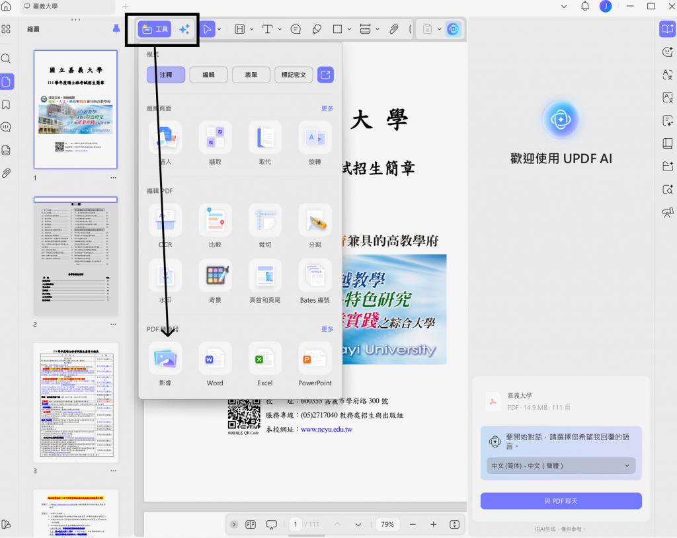Open the 旋轉 page tool
Image resolution: width=677 pixels, height=538 pixels.
point(315,143)
